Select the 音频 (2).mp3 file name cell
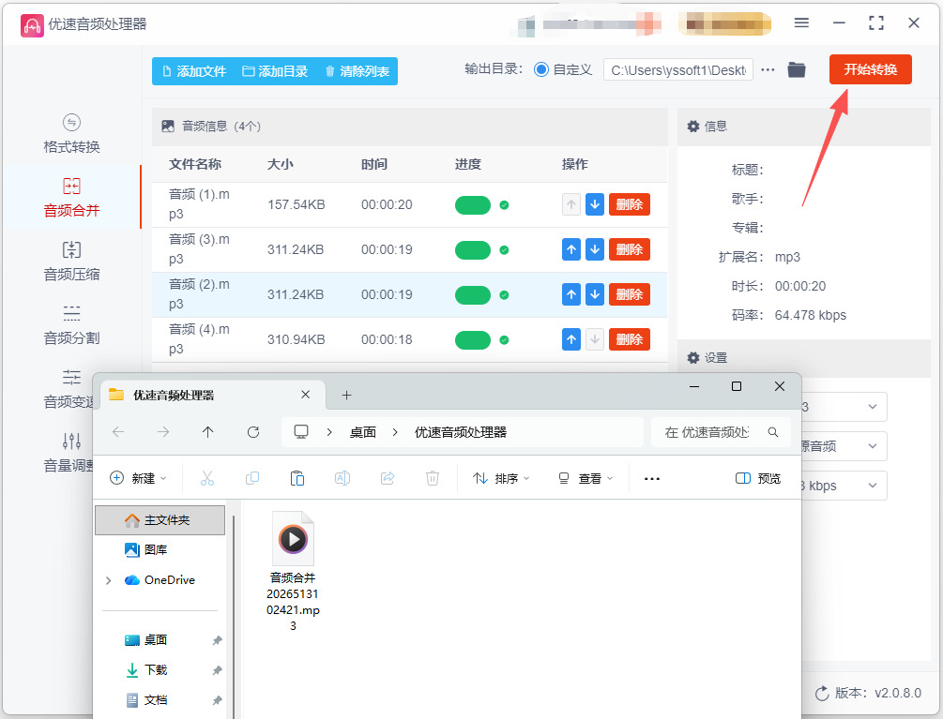Screen dimensions: 943x719 (x=199, y=294)
